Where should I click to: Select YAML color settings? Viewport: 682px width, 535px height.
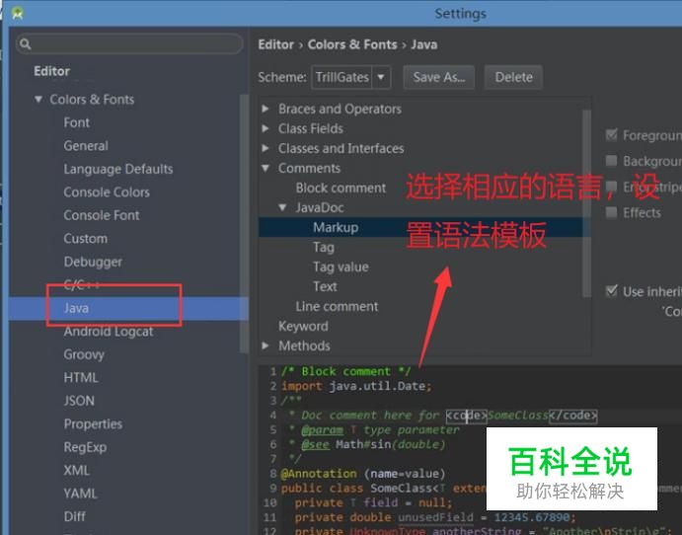pyautogui.click(x=81, y=494)
